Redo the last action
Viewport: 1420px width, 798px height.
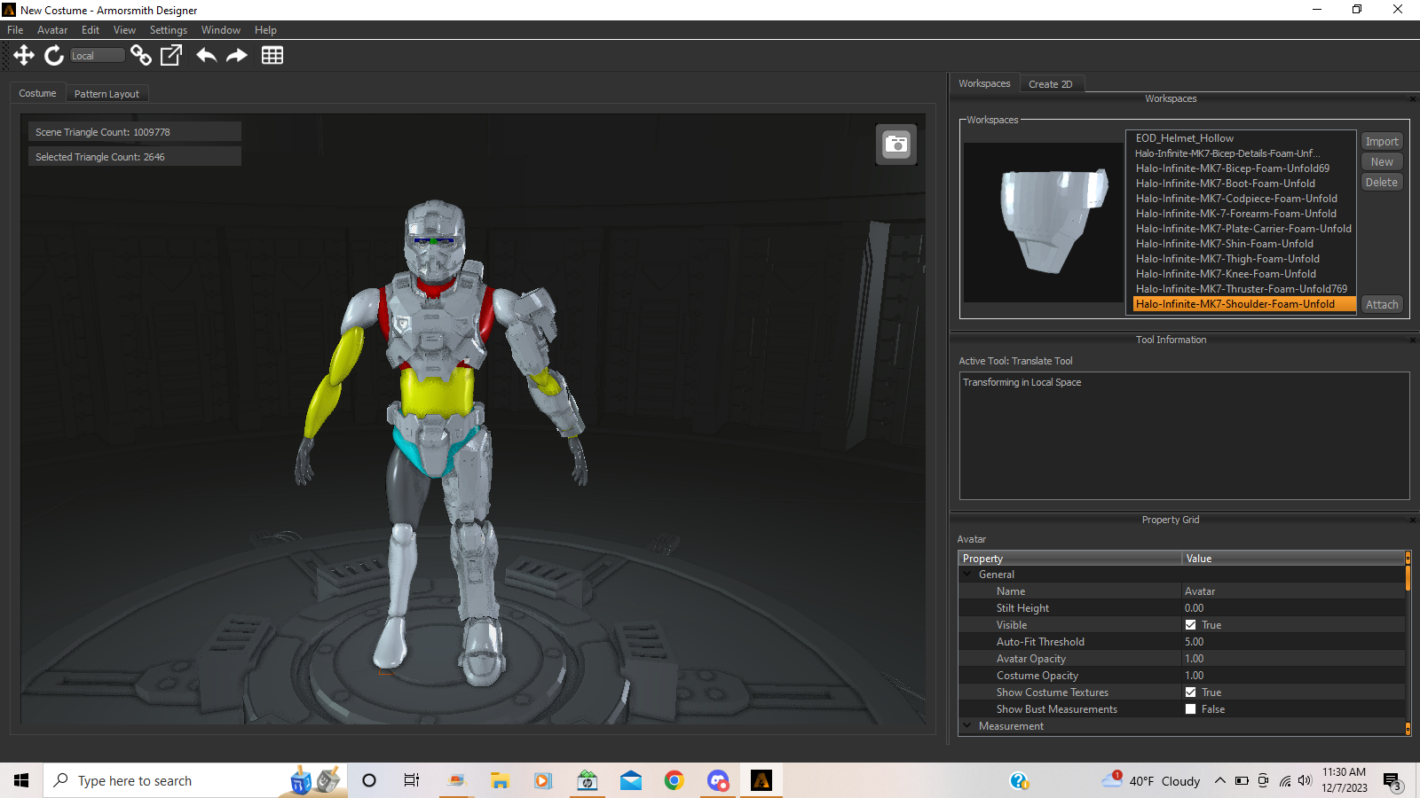tap(237, 55)
